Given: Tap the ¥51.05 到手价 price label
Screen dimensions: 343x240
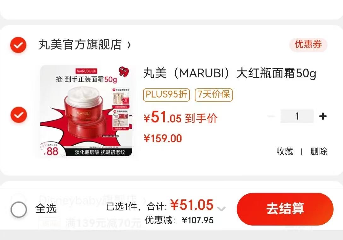Looking at the screenshot, I should (180, 117).
